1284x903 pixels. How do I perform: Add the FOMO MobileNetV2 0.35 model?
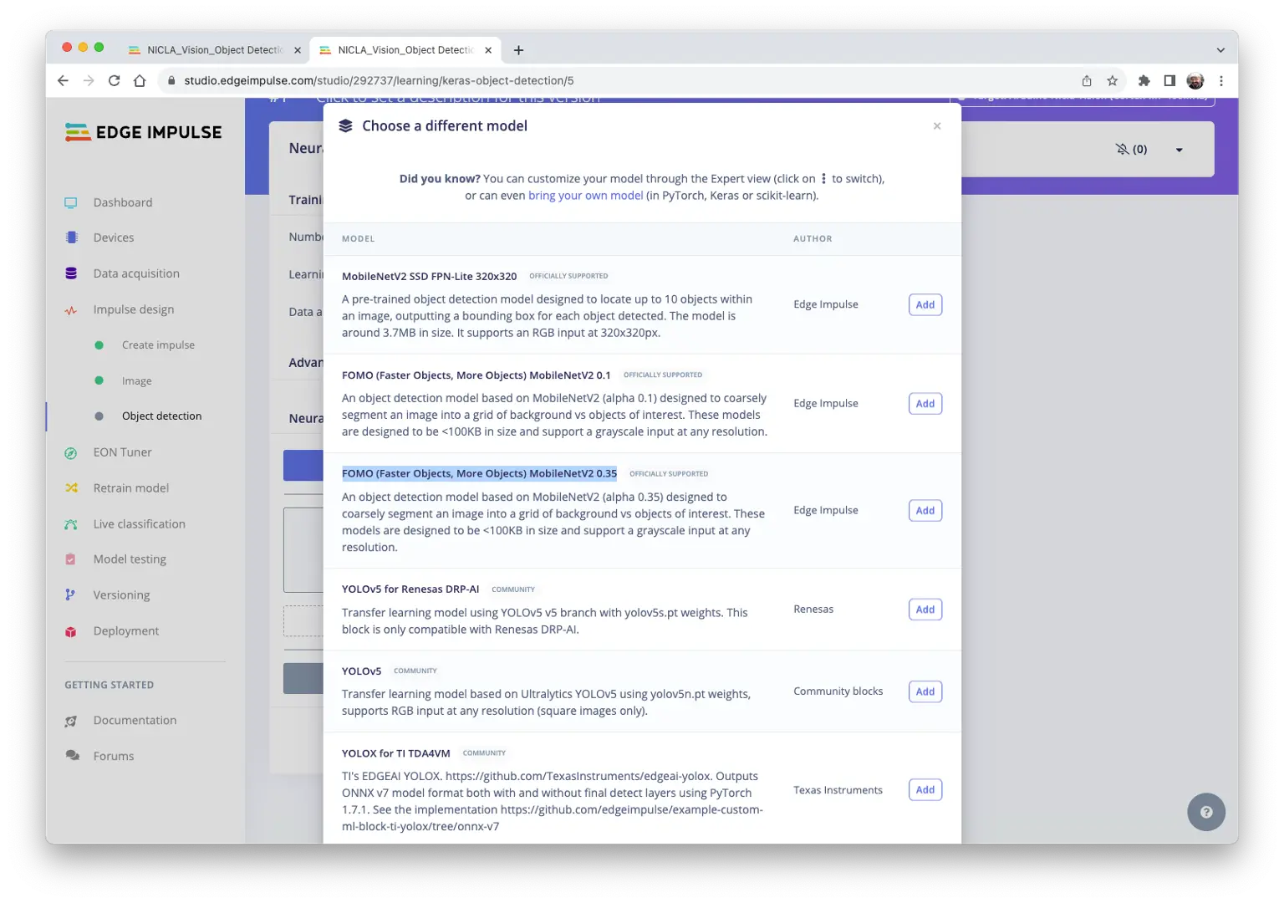(x=925, y=511)
